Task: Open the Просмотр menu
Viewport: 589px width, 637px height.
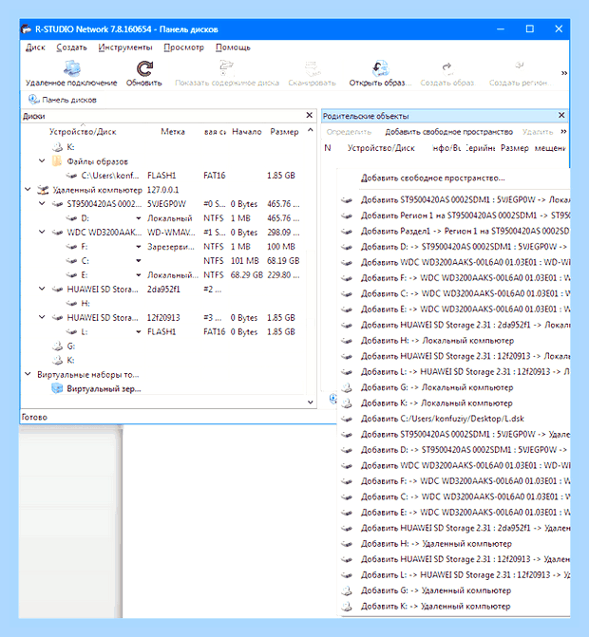Action: coord(183,47)
